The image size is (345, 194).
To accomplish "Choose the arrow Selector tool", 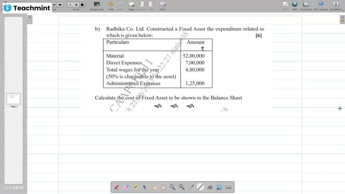I will (x=144, y=187).
